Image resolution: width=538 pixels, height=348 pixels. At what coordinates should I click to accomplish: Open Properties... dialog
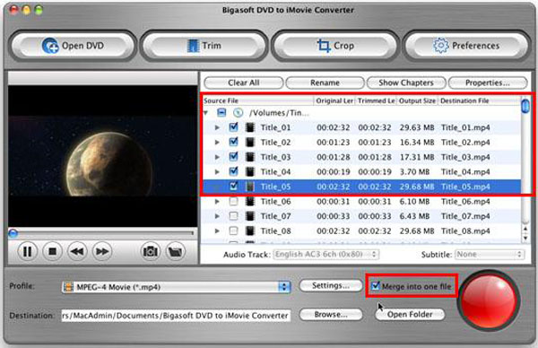488,83
